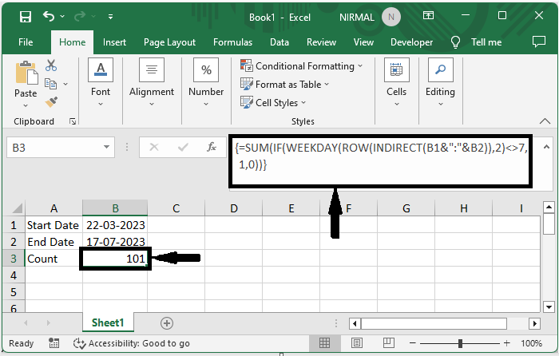Switch to the View tab

point(363,42)
